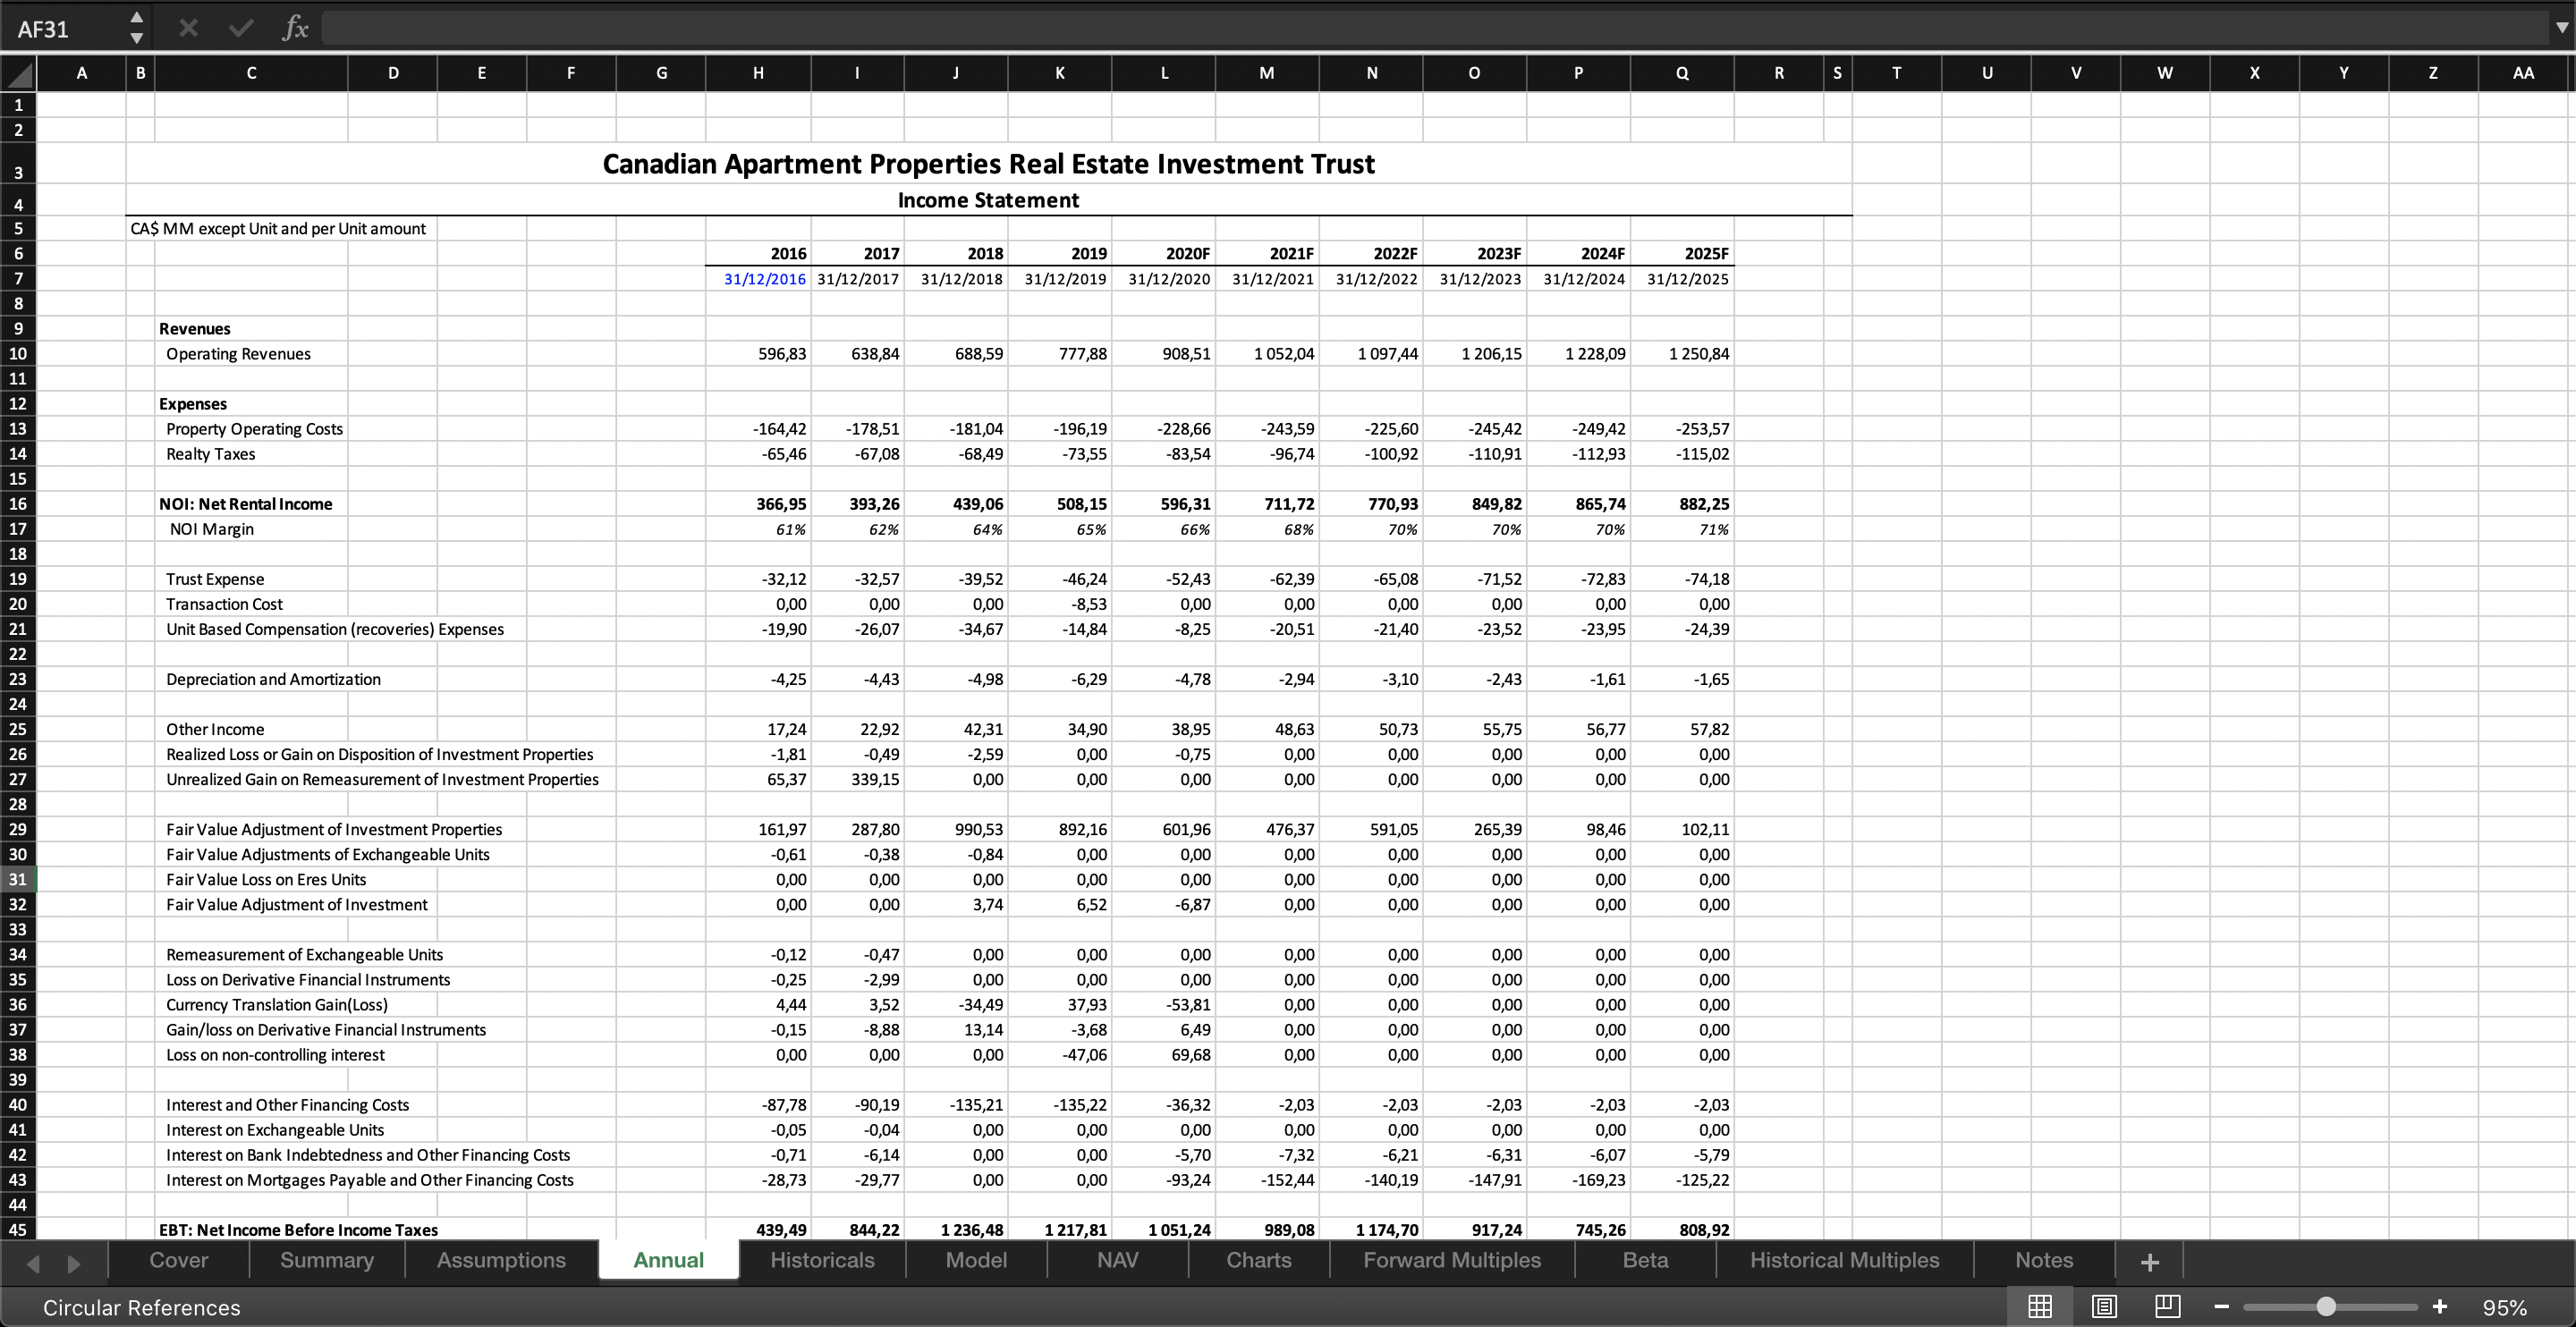This screenshot has width=2576, height=1327.
Task: Zoom in with plus button
Action: tap(2439, 1306)
